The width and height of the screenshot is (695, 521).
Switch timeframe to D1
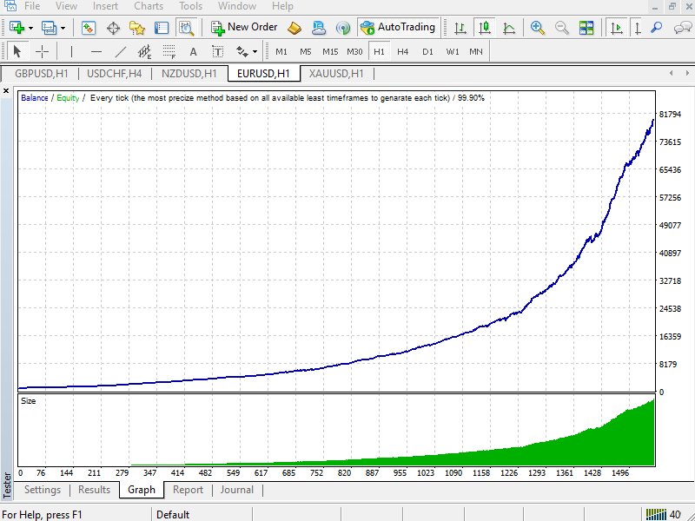coord(428,51)
